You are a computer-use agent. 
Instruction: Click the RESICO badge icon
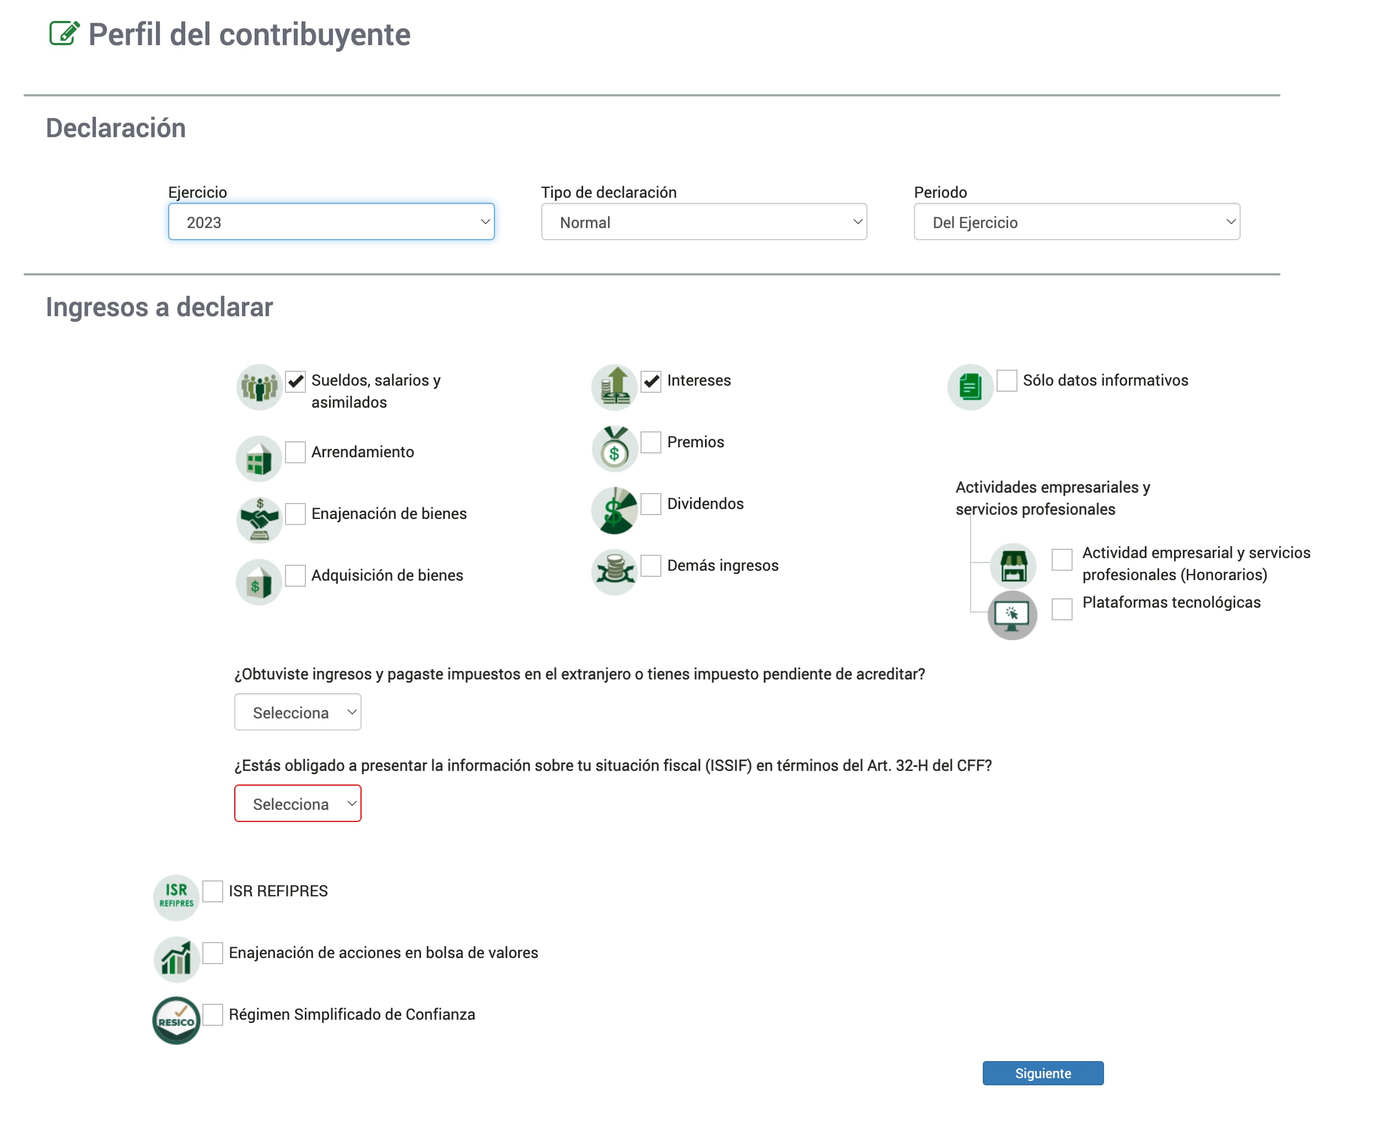pyautogui.click(x=176, y=1021)
